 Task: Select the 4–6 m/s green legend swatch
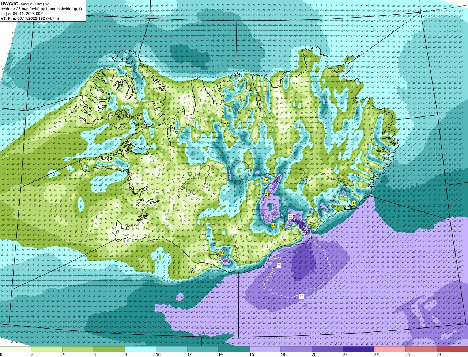(x=78, y=349)
